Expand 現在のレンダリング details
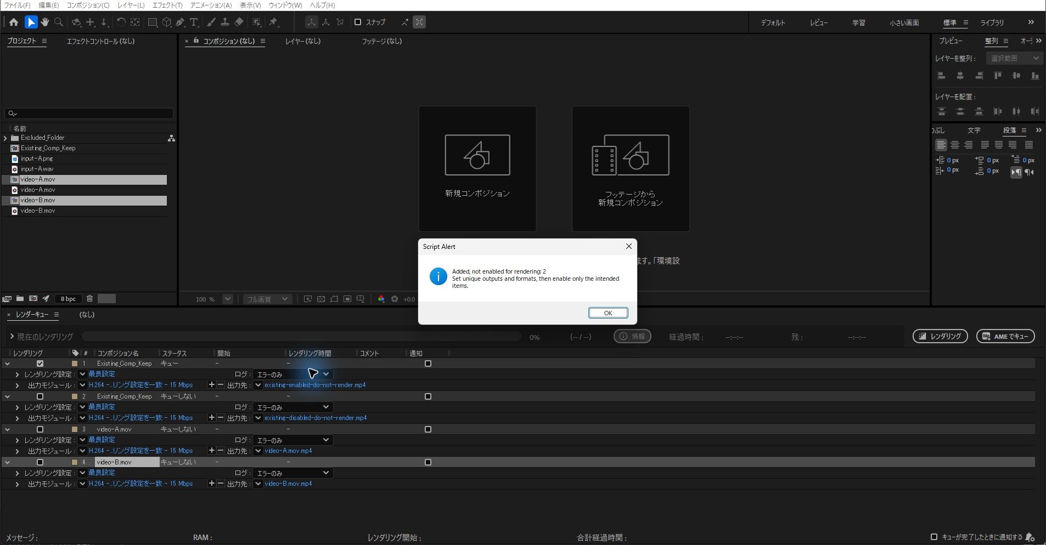This screenshot has width=1046, height=545. 12,336
